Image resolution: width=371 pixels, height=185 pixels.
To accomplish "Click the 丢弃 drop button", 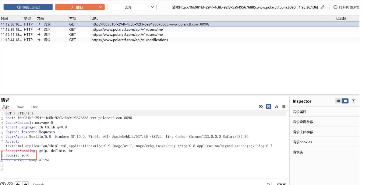I will pos(128,7).
